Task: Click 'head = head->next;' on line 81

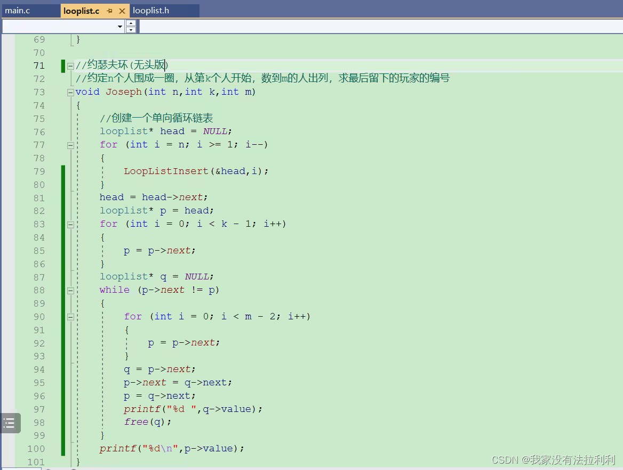Action: 154,197
